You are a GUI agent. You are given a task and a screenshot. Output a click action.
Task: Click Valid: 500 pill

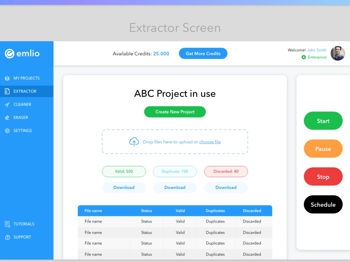point(124,172)
